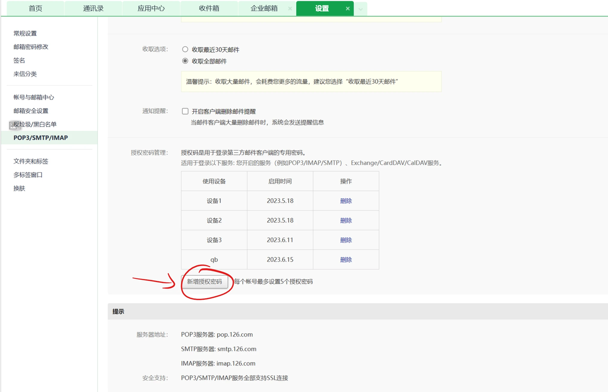Open 反垃圾/黑白名单 settings

click(35, 124)
